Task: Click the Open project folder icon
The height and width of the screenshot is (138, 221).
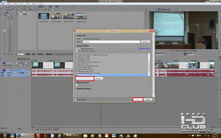Action: 5,6
